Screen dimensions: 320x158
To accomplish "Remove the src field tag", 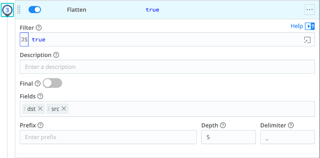I will tap(64, 109).
